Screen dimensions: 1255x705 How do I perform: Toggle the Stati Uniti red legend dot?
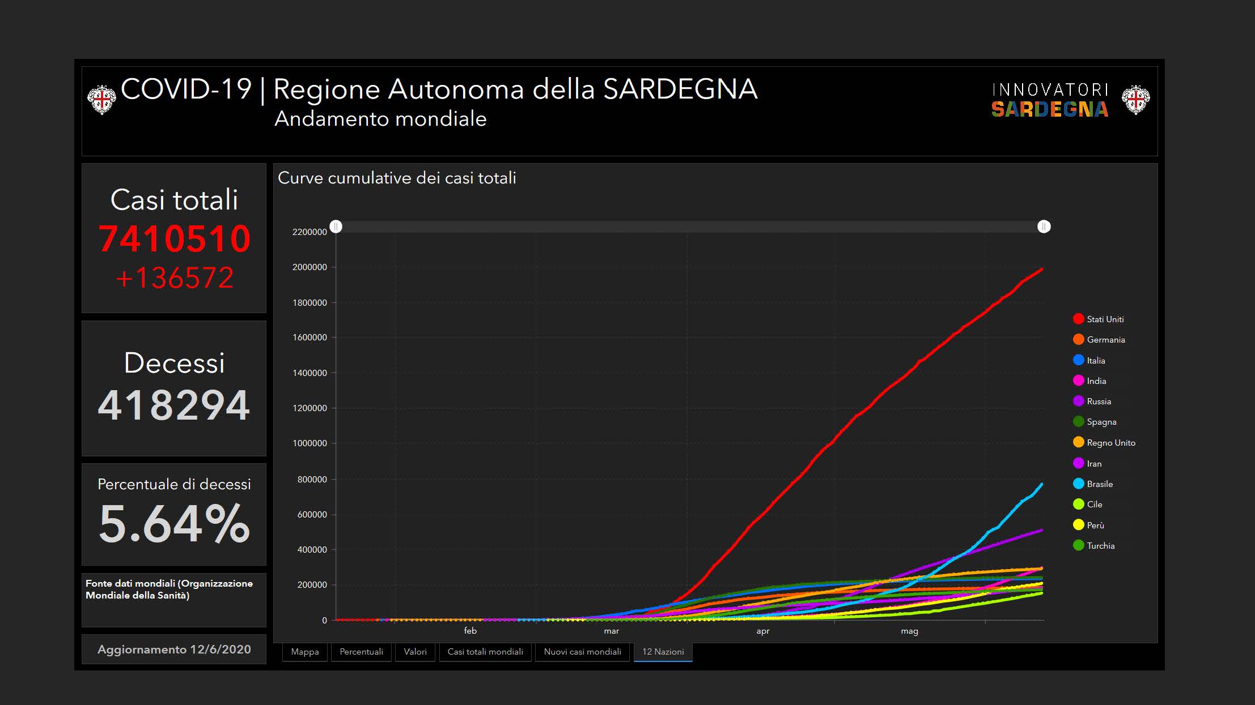click(1078, 319)
